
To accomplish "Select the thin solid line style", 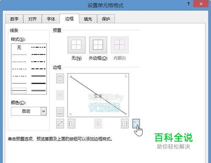I will [19, 90].
